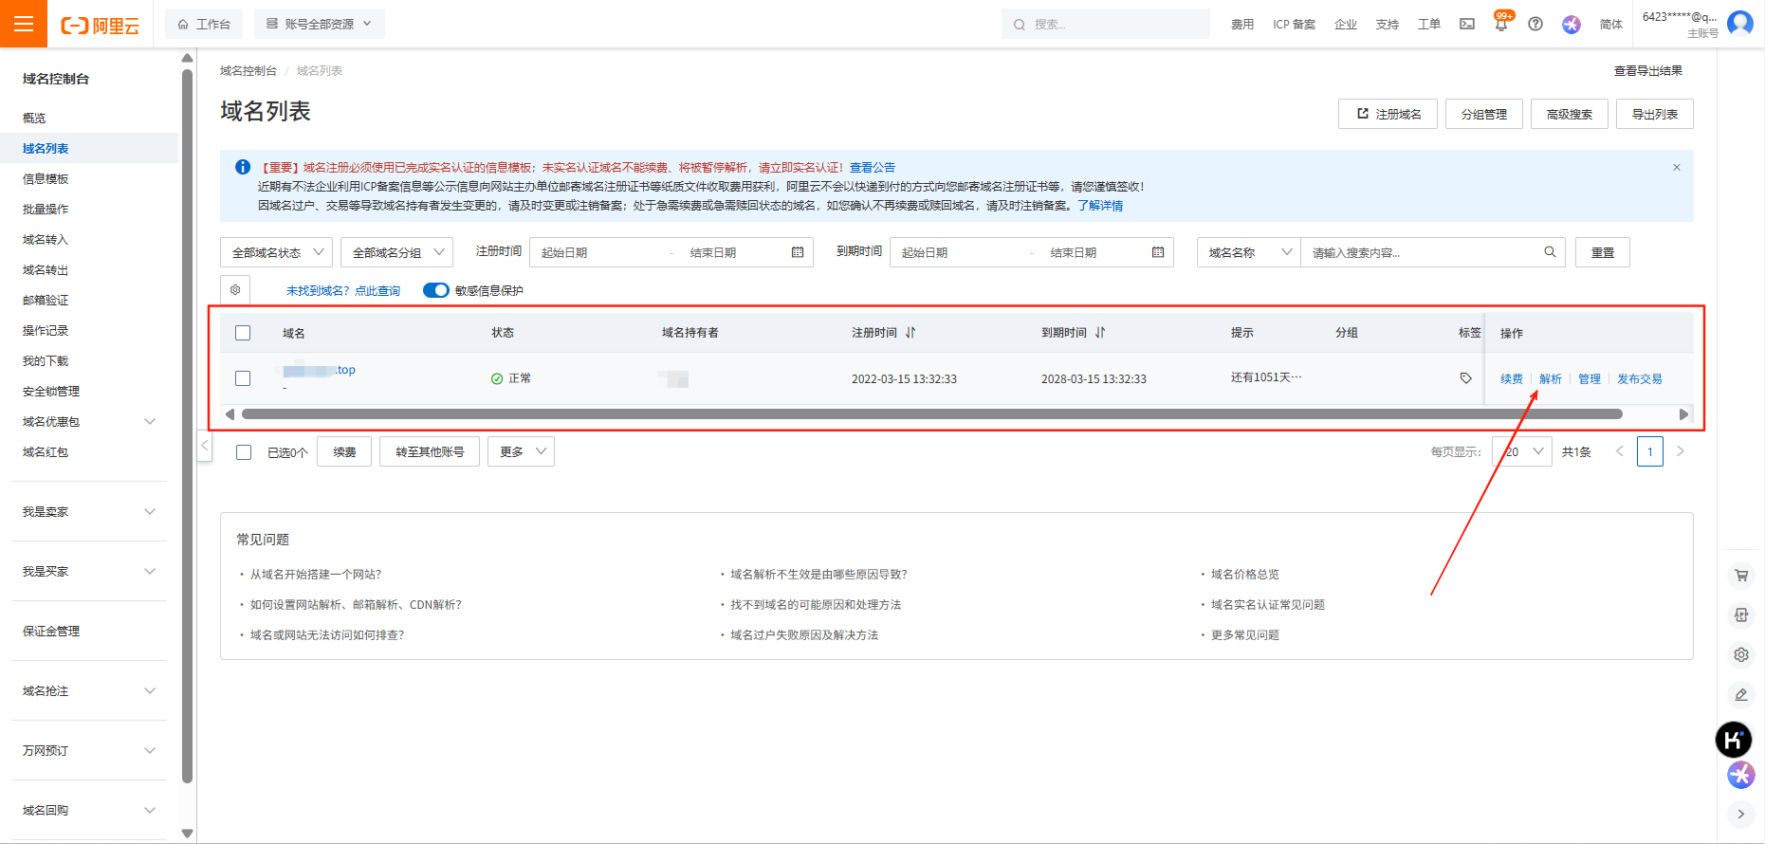Open the notifications bell
This screenshot has height=844, width=1765.
1500,25
